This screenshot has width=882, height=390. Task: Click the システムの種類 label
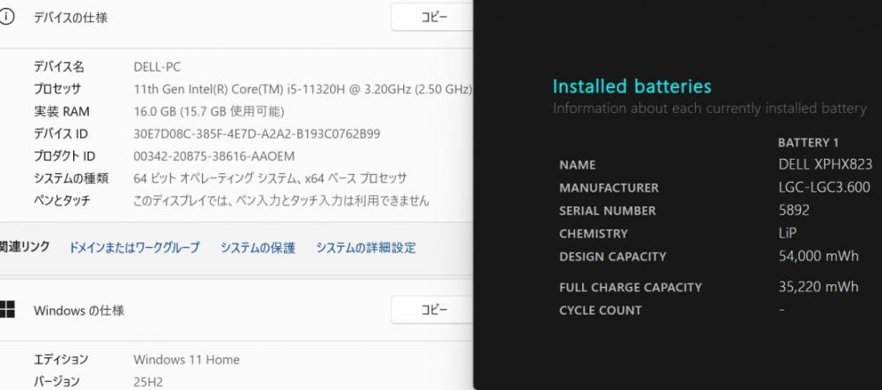[x=71, y=178]
